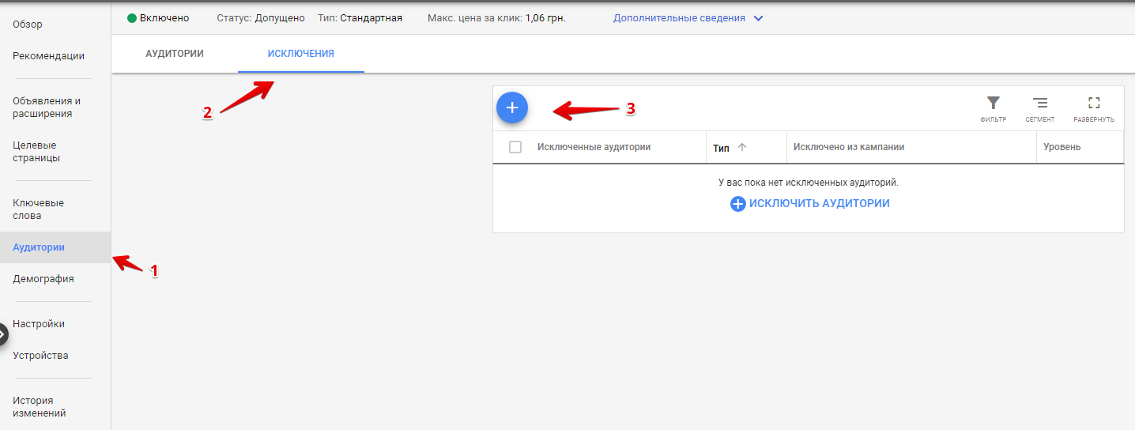Click the Включено status indicator
The height and width of the screenshot is (430, 1135).
pyautogui.click(x=158, y=18)
